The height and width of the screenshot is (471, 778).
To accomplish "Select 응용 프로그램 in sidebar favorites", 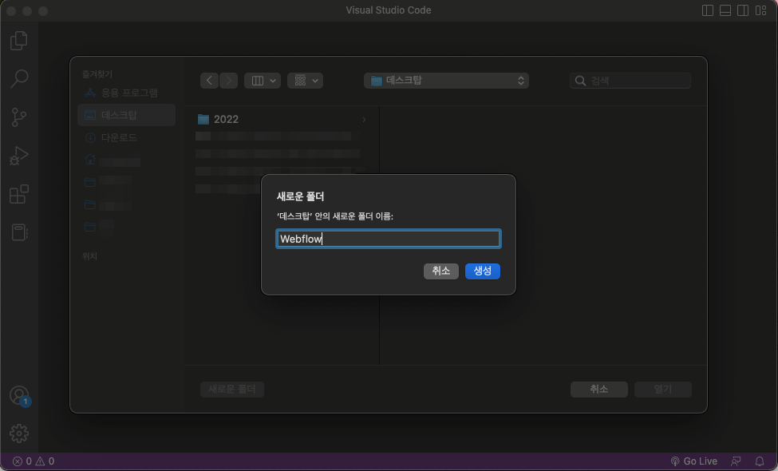I will (127, 93).
